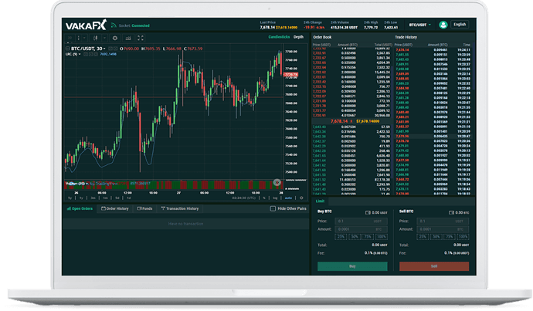Toggle auto scale on chart
The width and height of the screenshot is (533, 311).
[288, 198]
